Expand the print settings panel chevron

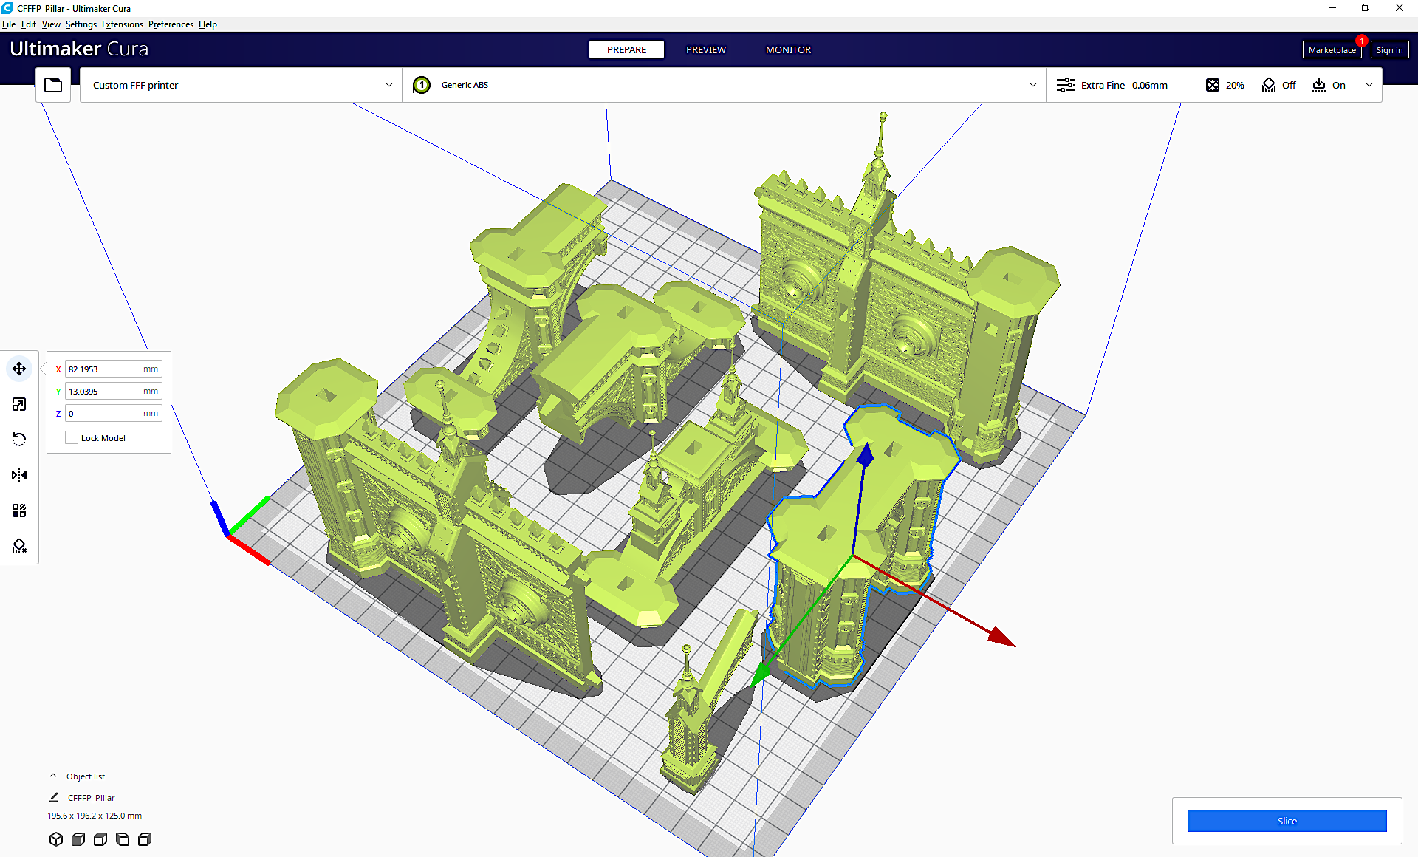[x=1369, y=85]
